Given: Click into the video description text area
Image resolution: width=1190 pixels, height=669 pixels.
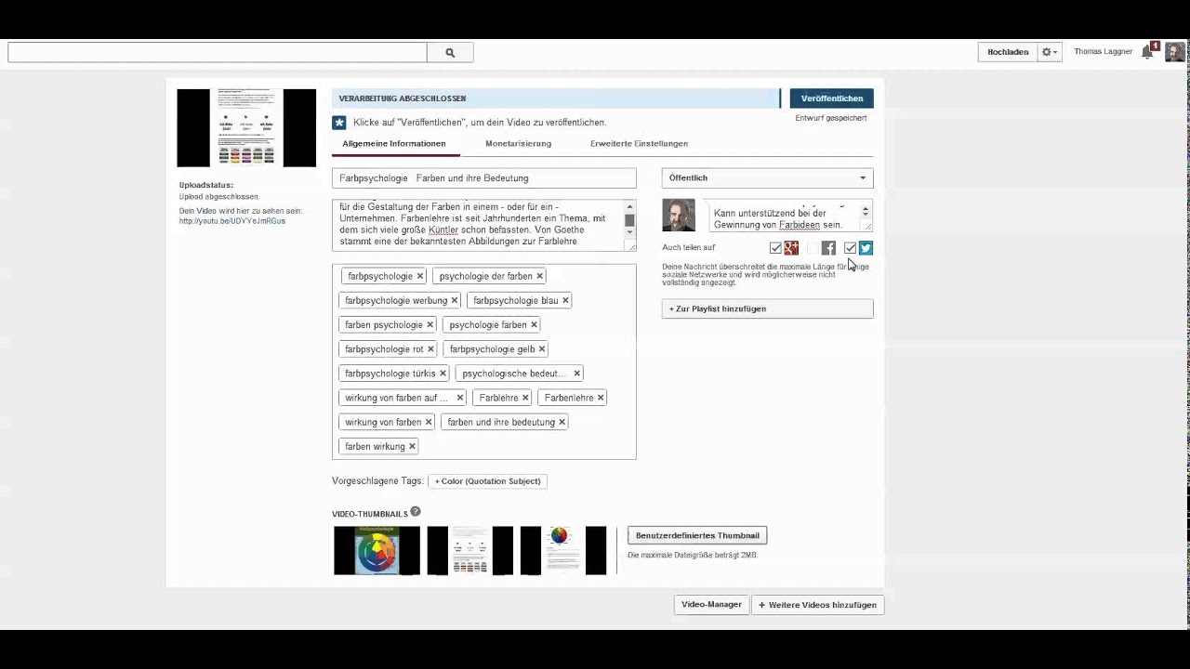Looking at the screenshot, I should [x=478, y=225].
